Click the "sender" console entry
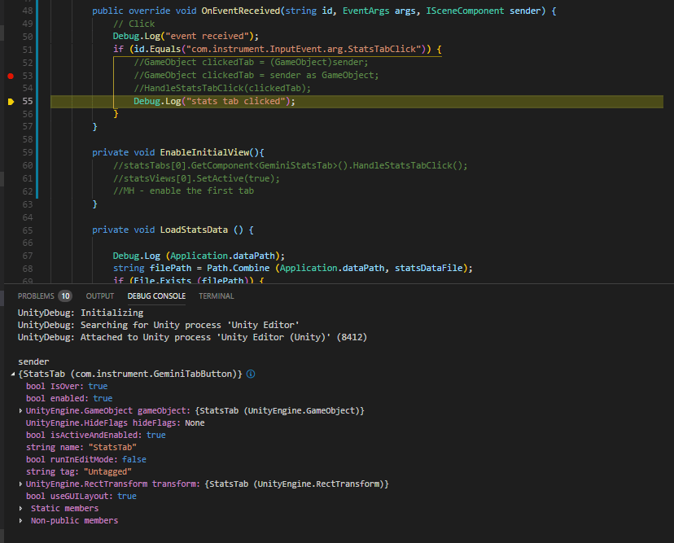Image resolution: width=674 pixels, height=543 pixels. (x=33, y=361)
